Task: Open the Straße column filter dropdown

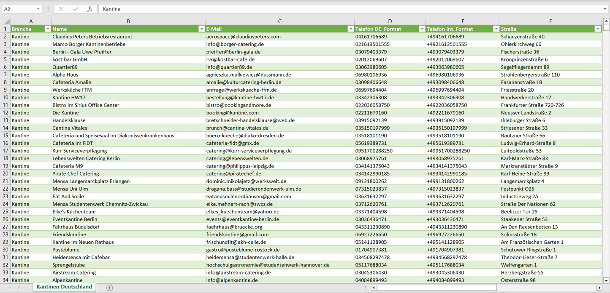Action: pos(597,29)
